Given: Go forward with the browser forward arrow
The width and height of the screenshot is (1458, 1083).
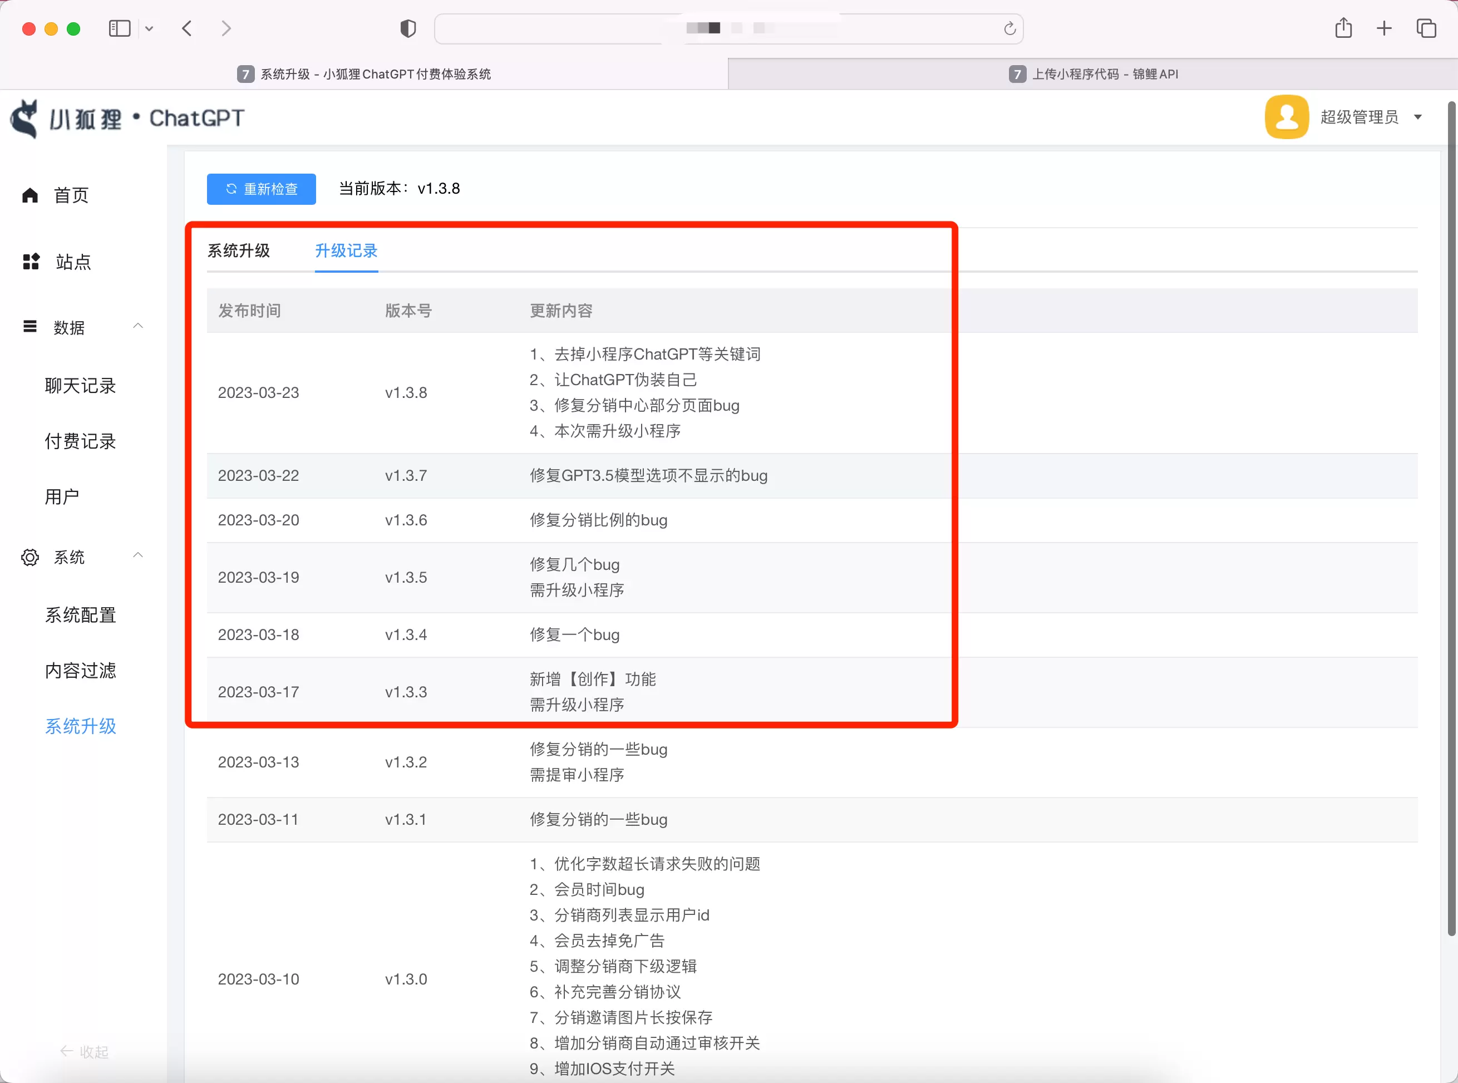Looking at the screenshot, I should click(x=226, y=28).
